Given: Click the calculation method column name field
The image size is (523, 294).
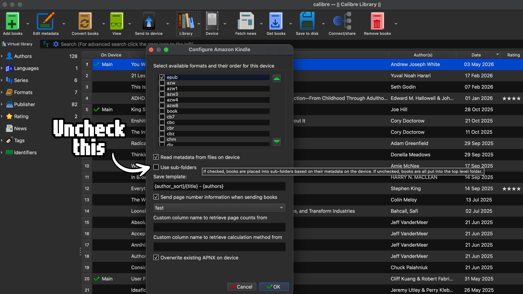Looking at the screenshot, I should (219, 247).
